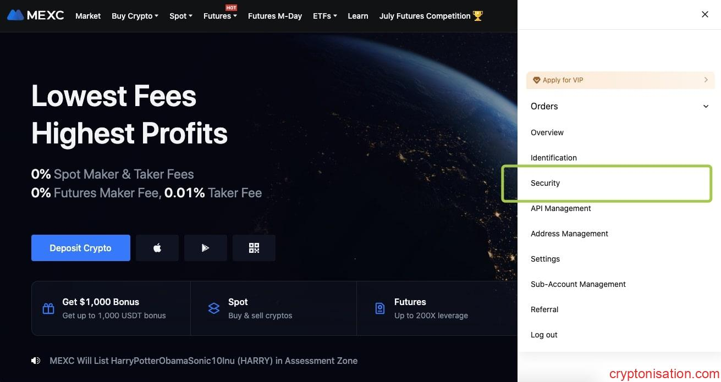
Task: Open the HARRY listing announcement link
Action: click(x=203, y=361)
